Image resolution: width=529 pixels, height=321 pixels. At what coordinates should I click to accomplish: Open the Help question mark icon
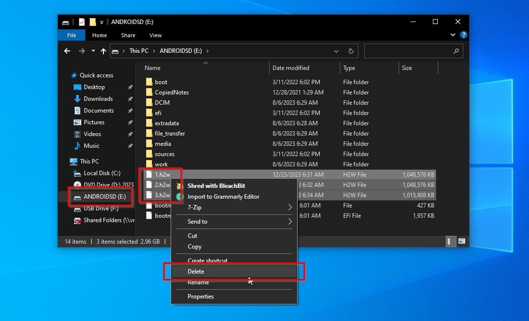[463, 35]
